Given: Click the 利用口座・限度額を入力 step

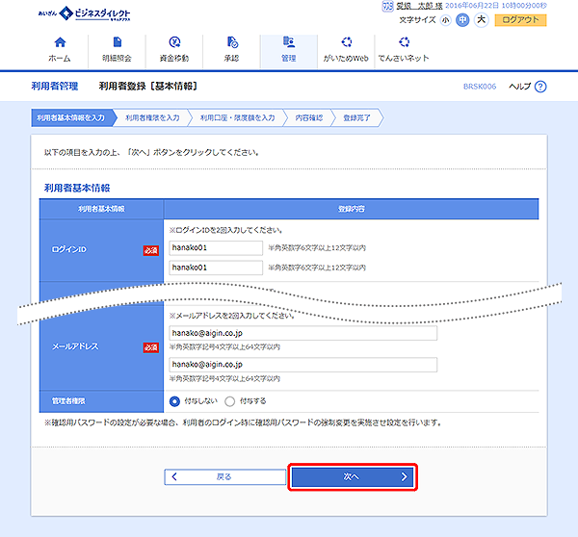Looking at the screenshot, I should coord(238,117).
